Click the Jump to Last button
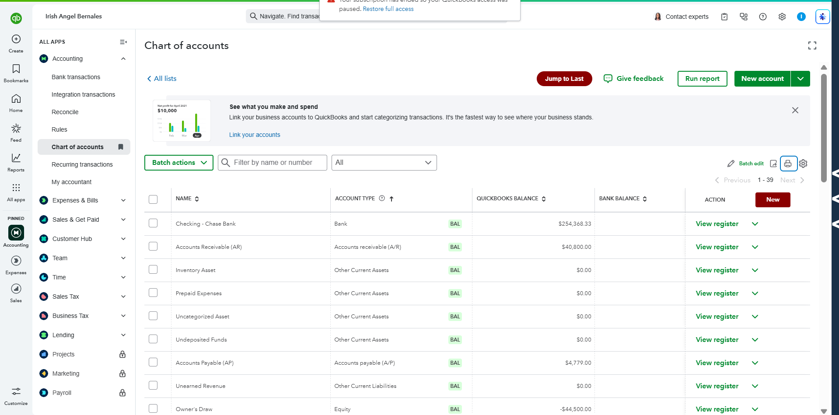Viewport: 839px width, 415px height. point(564,79)
